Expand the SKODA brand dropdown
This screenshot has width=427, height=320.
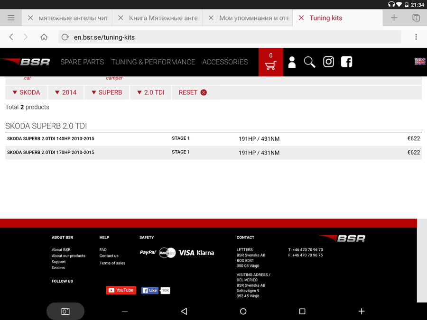(x=26, y=92)
